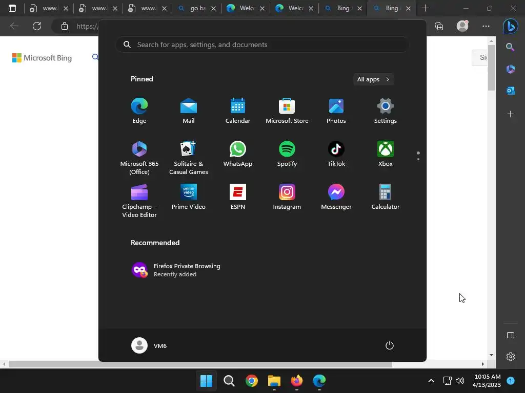
Task: Launch Prime Video
Action: click(189, 197)
